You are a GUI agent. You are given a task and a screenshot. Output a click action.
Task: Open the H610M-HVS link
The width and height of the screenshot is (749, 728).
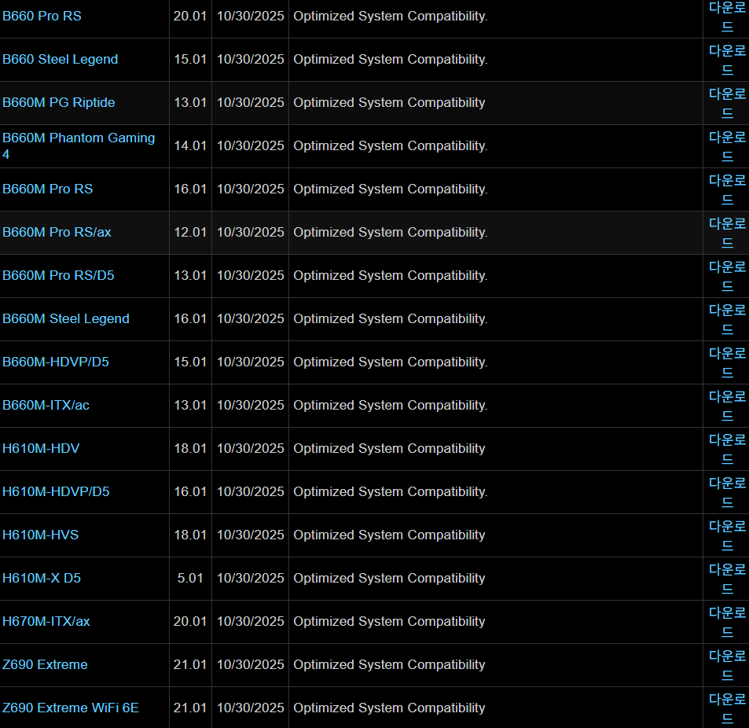pyautogui.click(x=41, y=535)
